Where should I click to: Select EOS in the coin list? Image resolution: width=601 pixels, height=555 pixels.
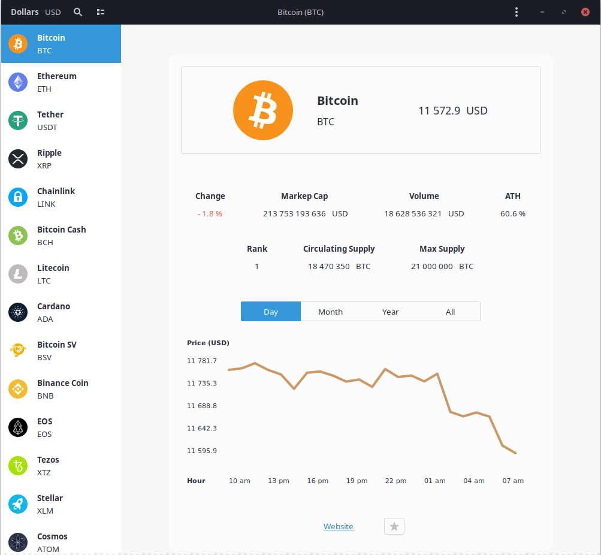coord(61,427)
